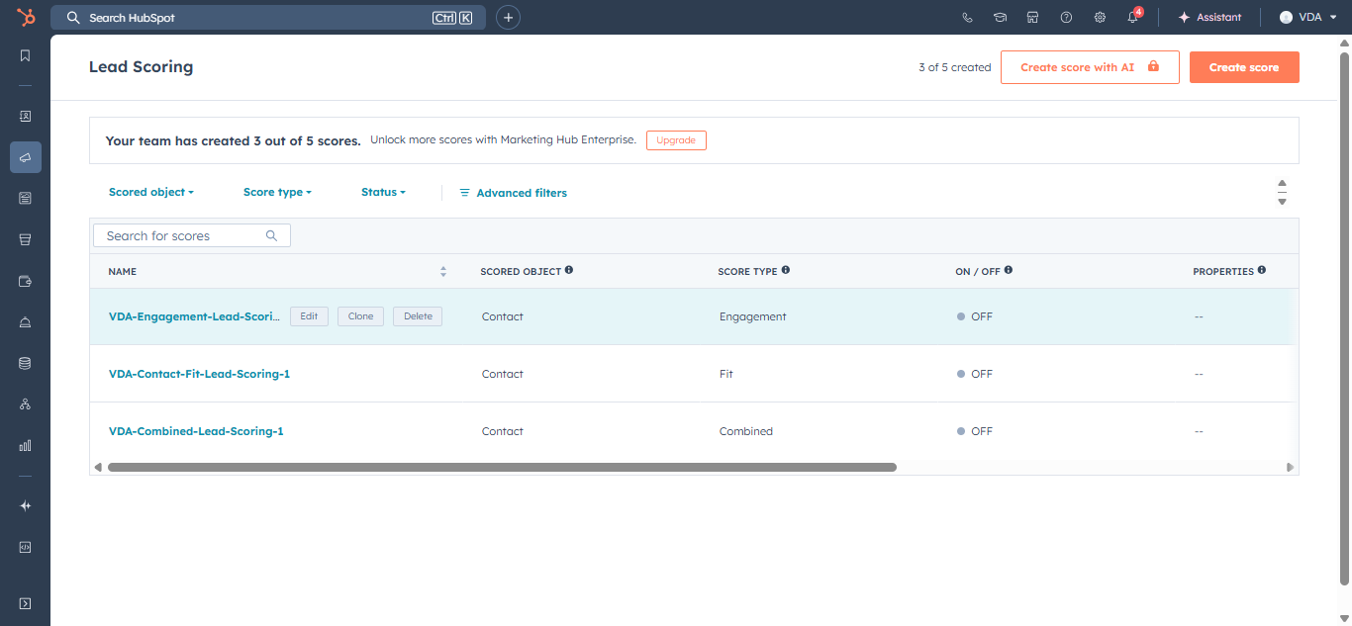The width and height of the screenshot is (1352, 626).
Task: Open the Automation workflows sidebar icon
Action: pos(26,404)
